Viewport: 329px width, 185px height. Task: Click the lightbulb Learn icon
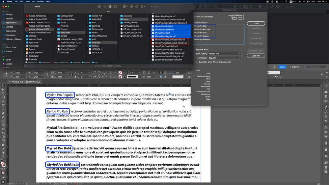tap(275, 67)
